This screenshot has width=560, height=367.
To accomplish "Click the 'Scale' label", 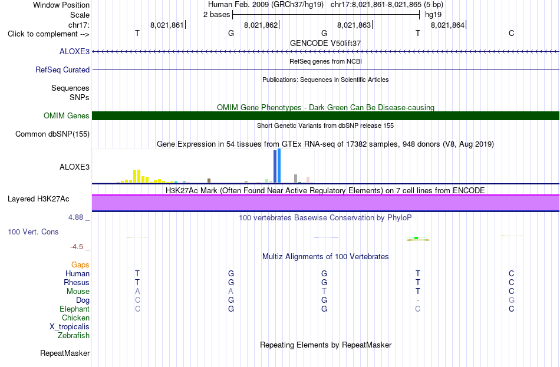I will click(80, 15).
